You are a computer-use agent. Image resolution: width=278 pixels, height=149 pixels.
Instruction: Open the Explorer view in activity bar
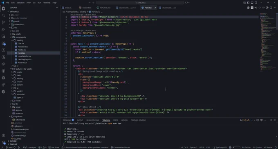3,9
